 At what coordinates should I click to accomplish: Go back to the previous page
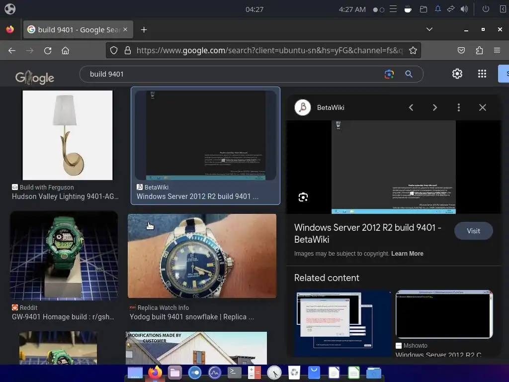tap(12, 50)
